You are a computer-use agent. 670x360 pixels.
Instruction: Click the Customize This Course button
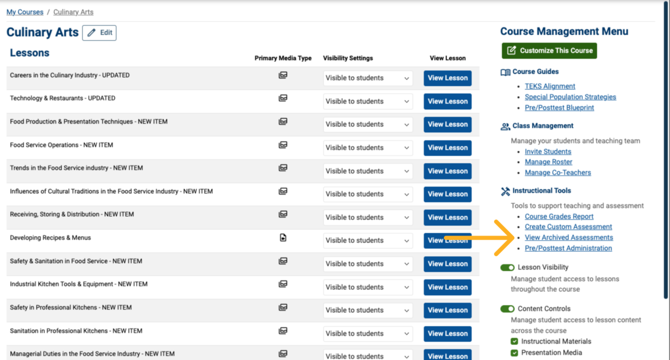(549, 51)
